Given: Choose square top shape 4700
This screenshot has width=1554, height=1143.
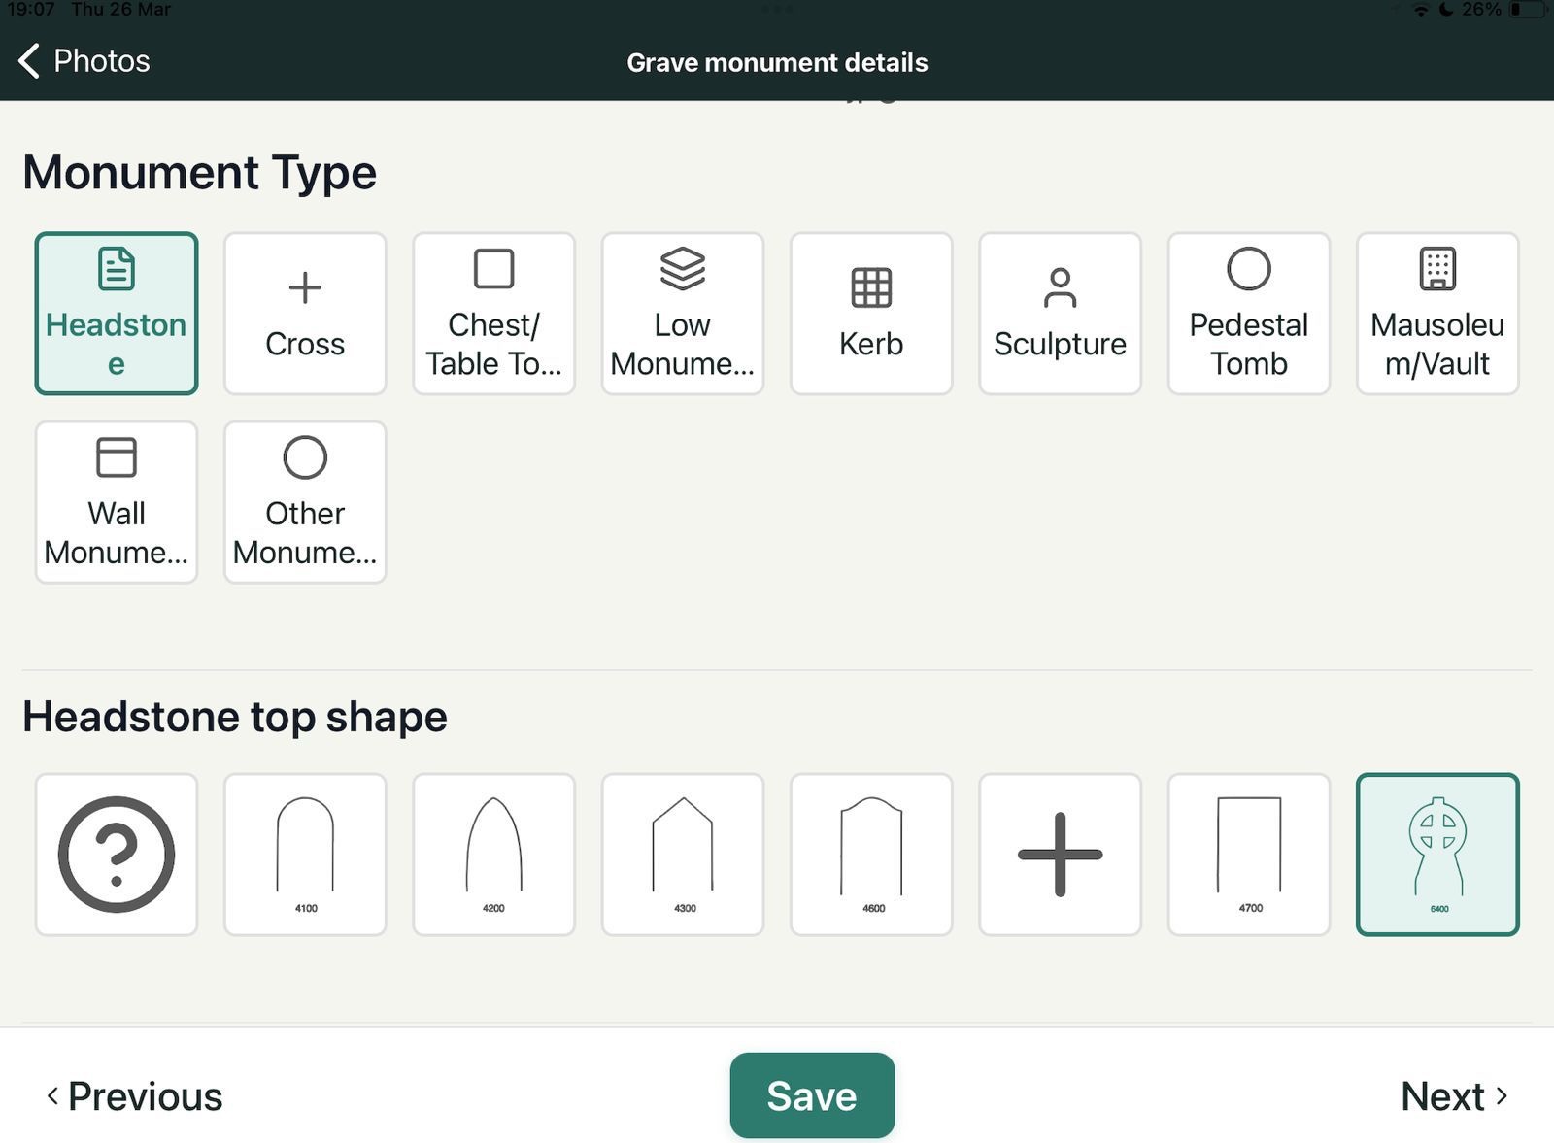Looking at the screenshot, I should (1249, 855).
